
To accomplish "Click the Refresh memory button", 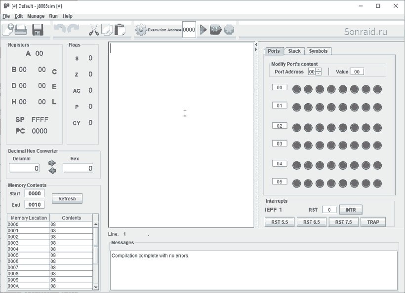I will pyautogui.click(x=67, y=199).
